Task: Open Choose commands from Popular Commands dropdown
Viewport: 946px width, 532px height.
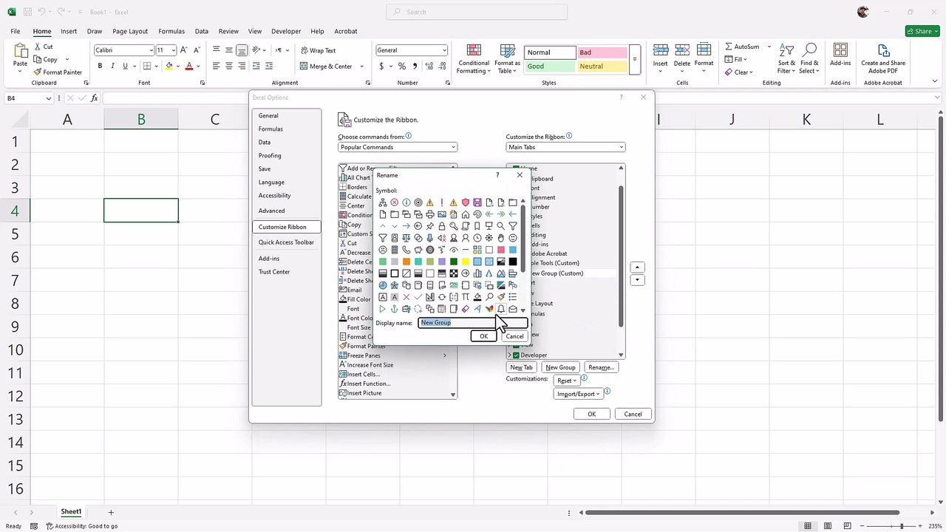Action: pyautogui.click(x=398, y=147)
